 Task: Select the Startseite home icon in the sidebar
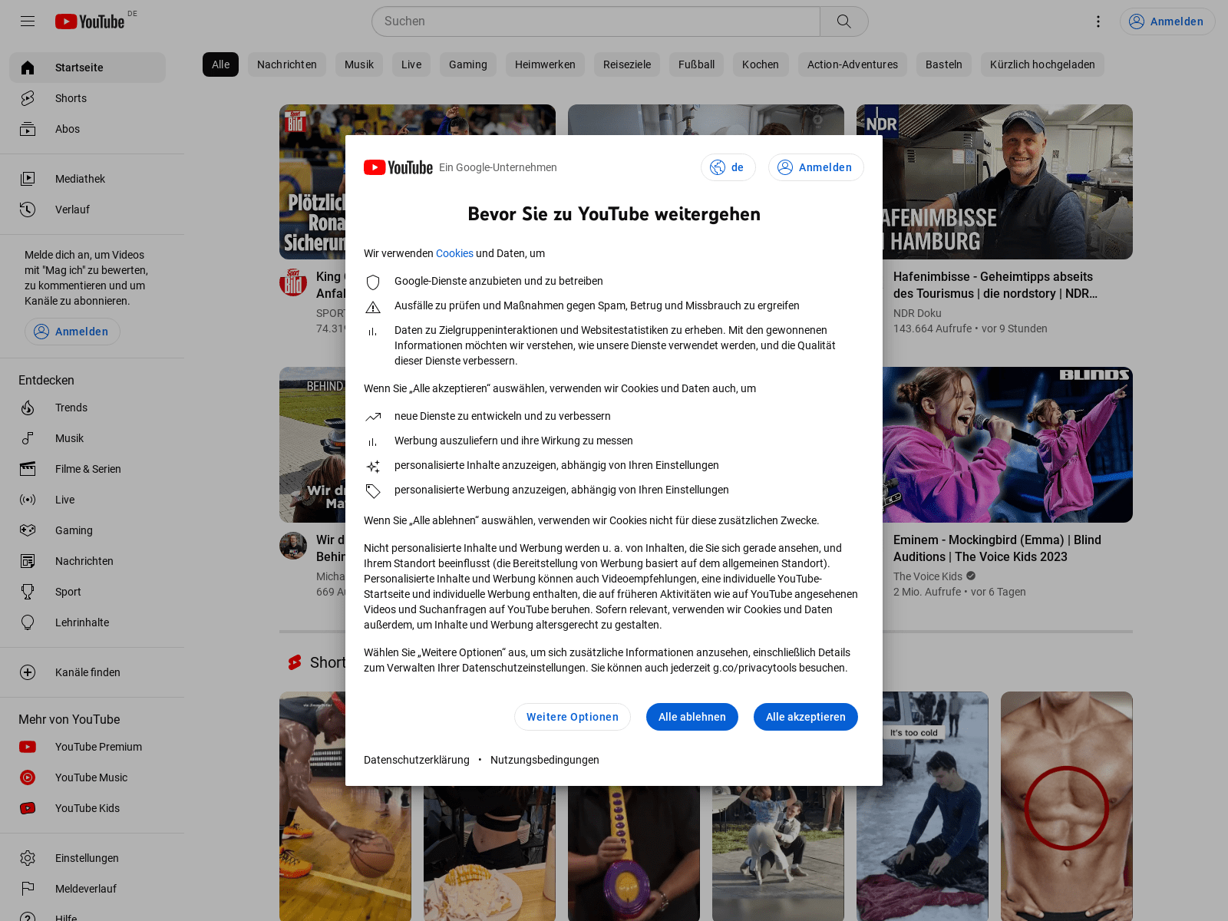tap(28, 68)
